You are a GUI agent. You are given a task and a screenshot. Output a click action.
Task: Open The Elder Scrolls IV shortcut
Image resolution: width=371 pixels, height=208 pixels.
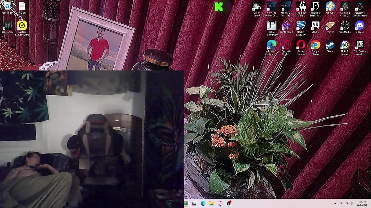pos(316,9)
